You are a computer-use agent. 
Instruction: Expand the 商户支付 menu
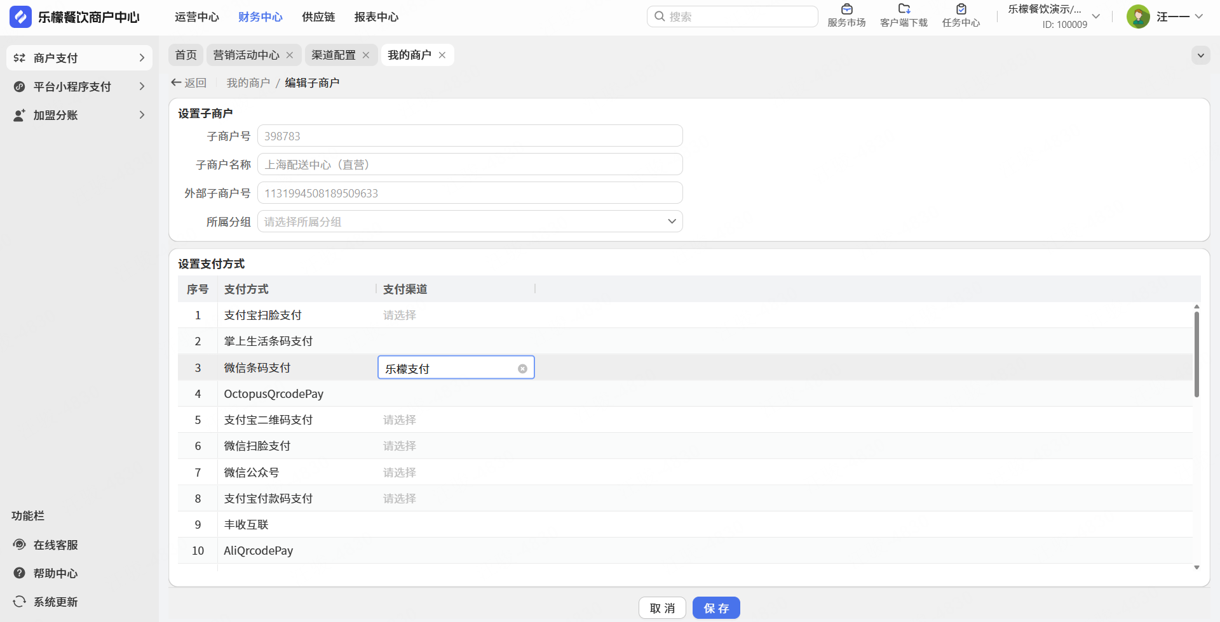click(x=142, y=58)
